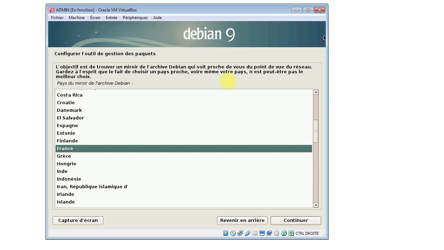Click the Capture d'écran button

point(78,220)
